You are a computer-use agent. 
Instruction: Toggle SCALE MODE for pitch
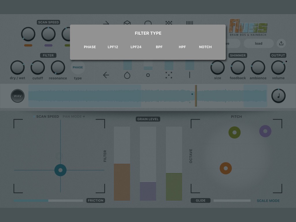click(268, 201)
